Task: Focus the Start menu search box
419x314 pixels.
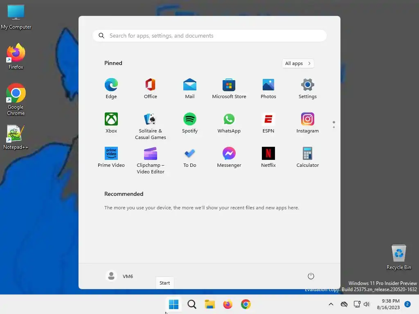Action: click(209, 36)
